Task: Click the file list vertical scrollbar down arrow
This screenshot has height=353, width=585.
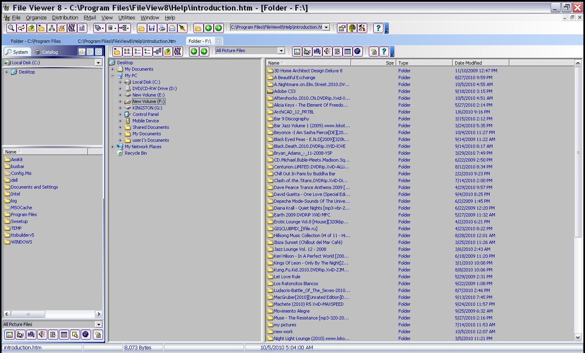Action: tap(578, 337)
